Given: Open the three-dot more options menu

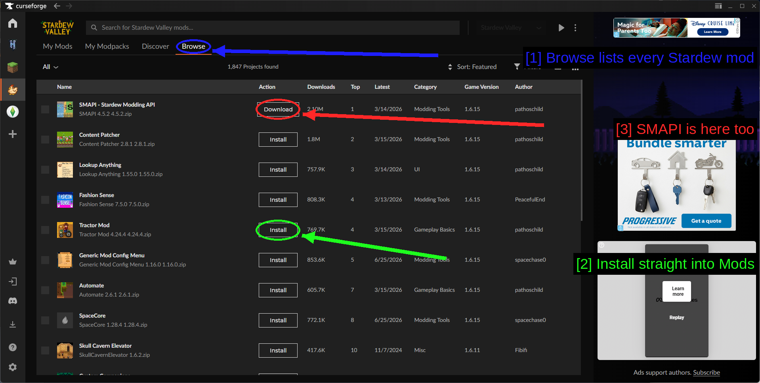Looking at the screenshot, I should pos(575,28).
